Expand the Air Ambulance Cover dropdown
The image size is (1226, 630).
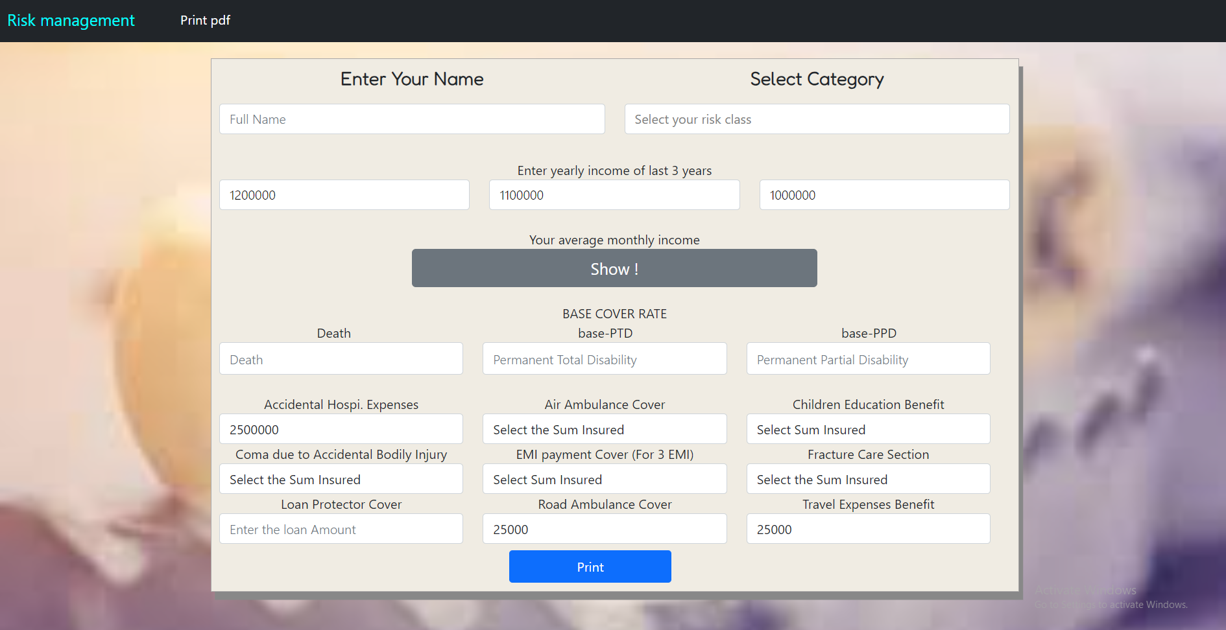click(604, 429)
